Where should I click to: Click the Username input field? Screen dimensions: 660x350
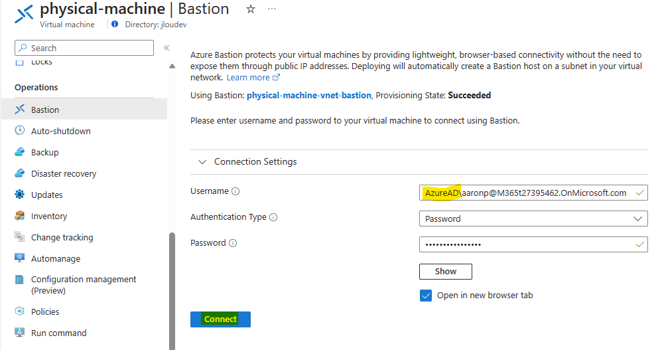[x=533, y=193]
